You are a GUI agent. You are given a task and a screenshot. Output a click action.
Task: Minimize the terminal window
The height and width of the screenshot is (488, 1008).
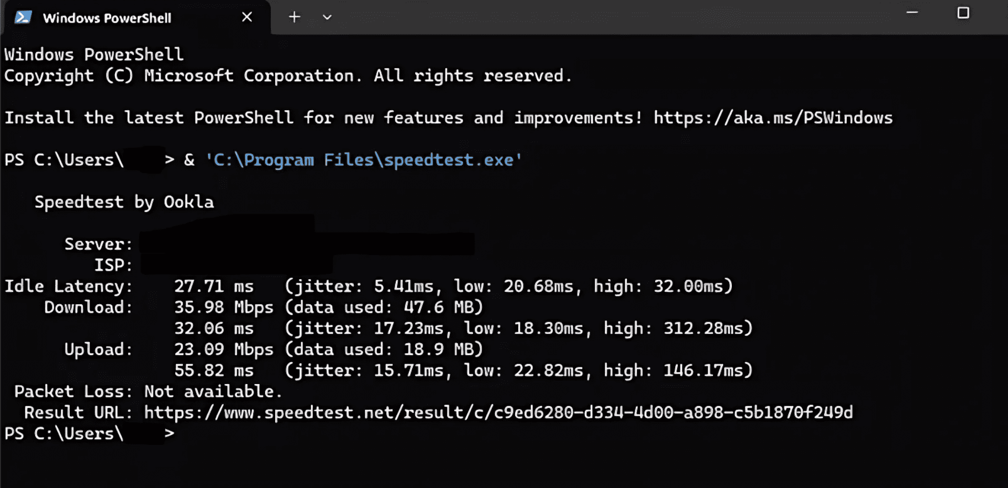pyautogui.click(x=912, y=13)
